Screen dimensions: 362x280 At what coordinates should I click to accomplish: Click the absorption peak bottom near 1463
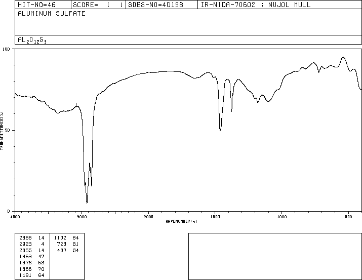coord(220,131)
